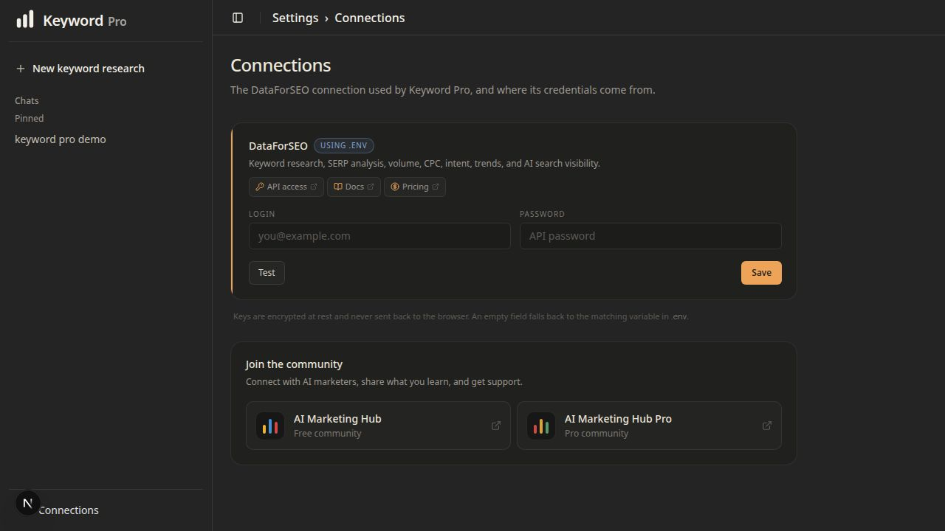Click the AI Marketing Hub Pro logo icon

[541, 426]
